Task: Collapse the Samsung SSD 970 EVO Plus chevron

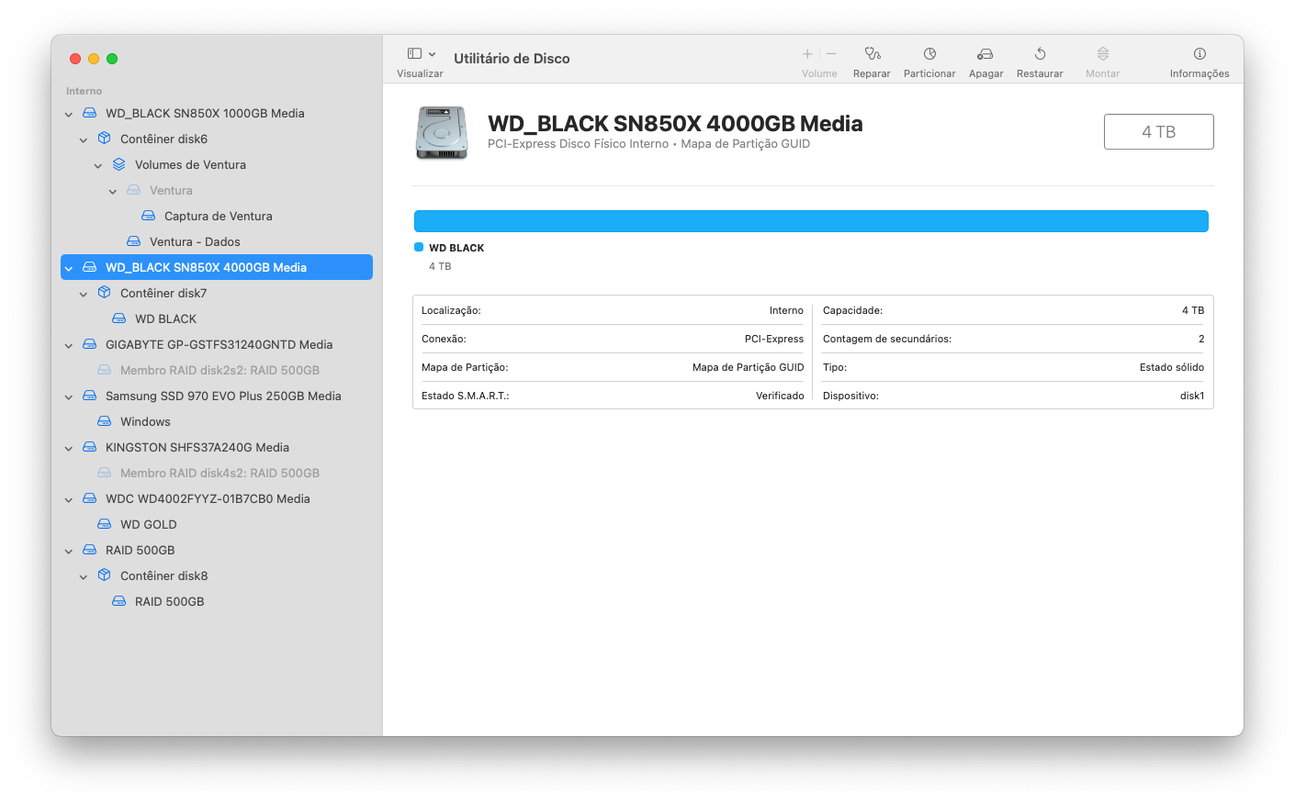Action: [69, 396]
